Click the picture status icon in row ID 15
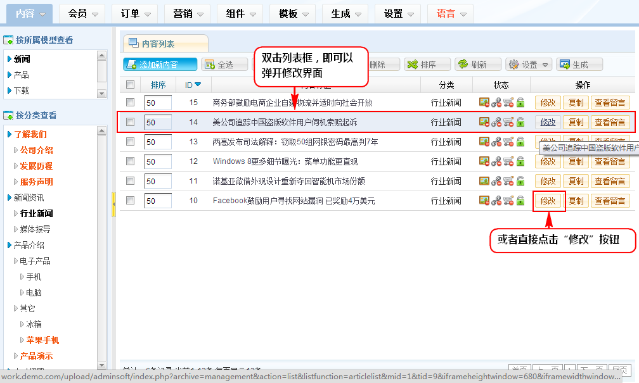Screen dimensions: 639x383 [x=484, y=103]
